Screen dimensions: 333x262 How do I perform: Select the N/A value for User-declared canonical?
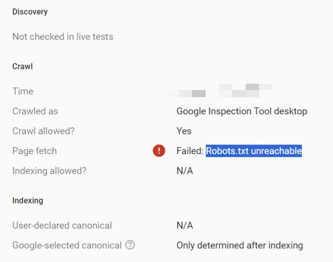click(x=185, y=225)
